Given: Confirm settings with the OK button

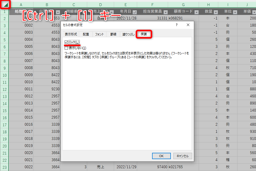Looking at the screenshot, I should click(x=161, y=156).
